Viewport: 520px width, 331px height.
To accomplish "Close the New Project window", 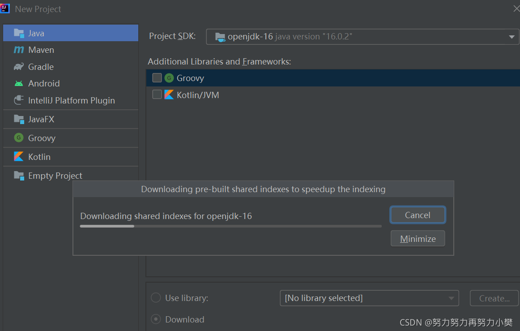I will click(516, 9).
